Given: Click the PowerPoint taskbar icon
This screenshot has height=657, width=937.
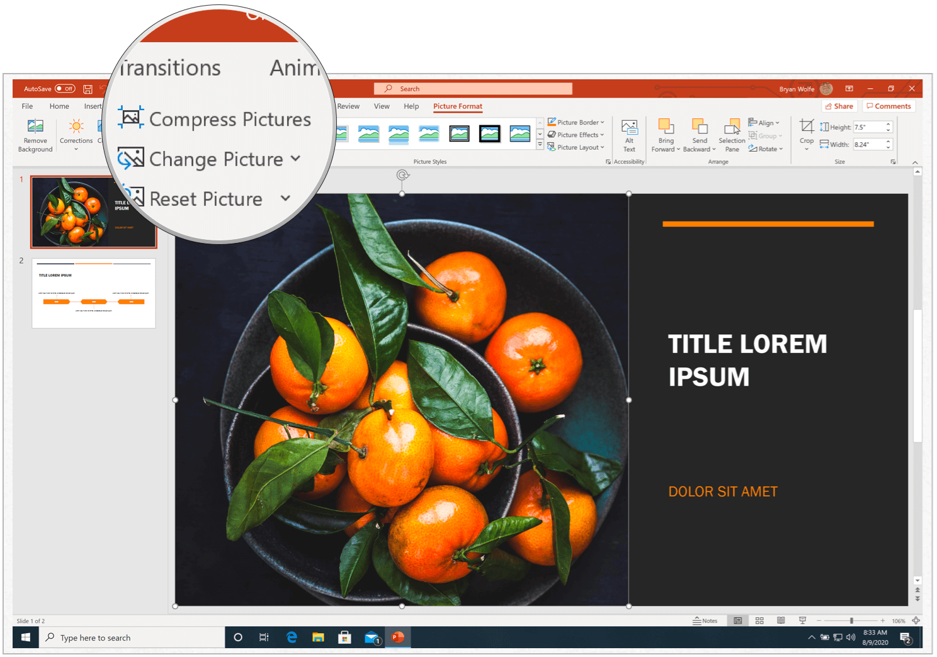Looking at the screenshot, I should (398, 637).
